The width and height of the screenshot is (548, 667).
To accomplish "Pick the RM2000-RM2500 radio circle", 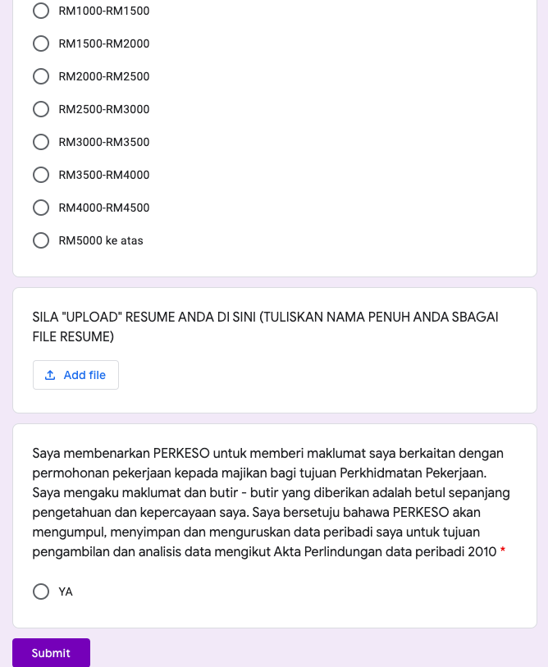I will pyautogui.click(x=41, y=76).
